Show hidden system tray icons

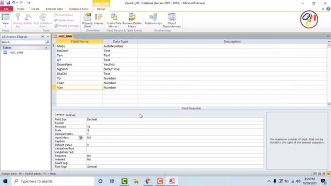click(x=269, y=181)
